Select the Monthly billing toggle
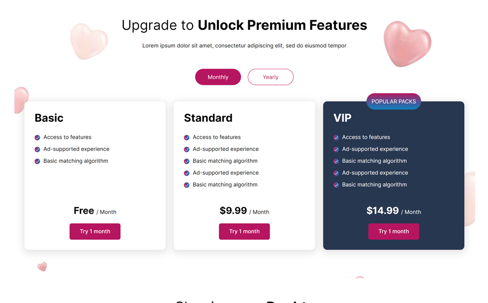The height and width of the screenshot is (303, 488). point(218,77)
